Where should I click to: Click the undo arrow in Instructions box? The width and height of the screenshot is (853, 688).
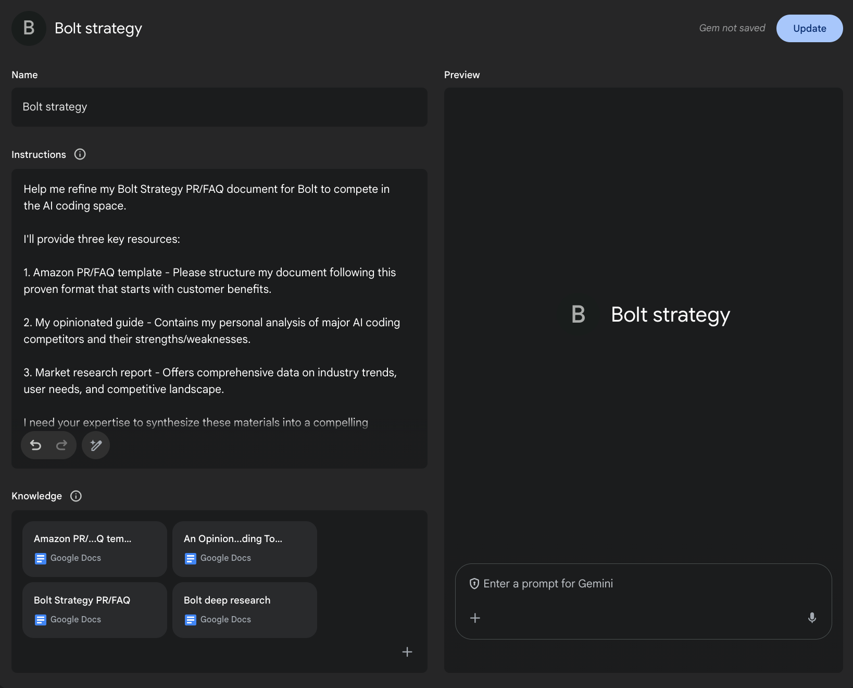tap(35, 445)
